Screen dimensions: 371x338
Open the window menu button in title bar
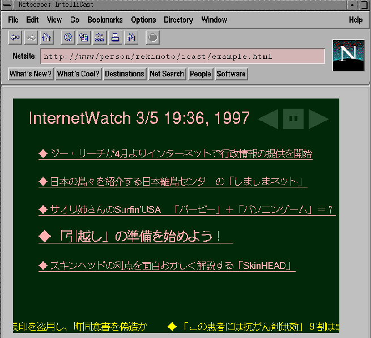pos(7,5)
